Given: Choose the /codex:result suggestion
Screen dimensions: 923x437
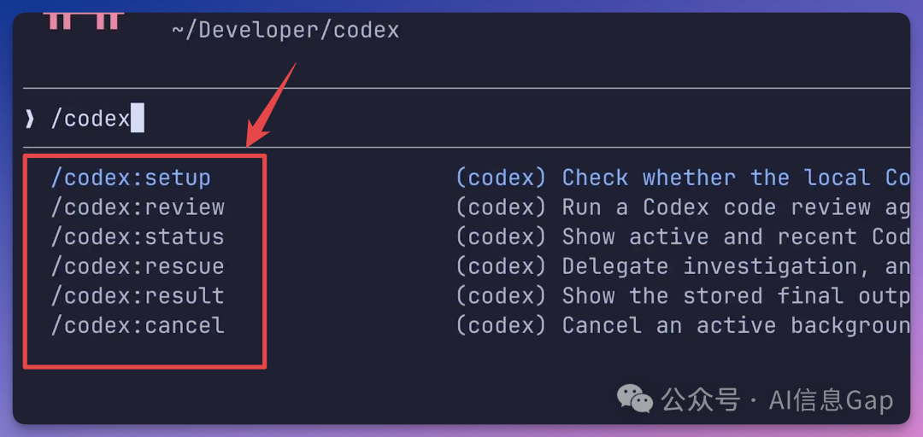Looking at the screenshot, I should 138,295.
